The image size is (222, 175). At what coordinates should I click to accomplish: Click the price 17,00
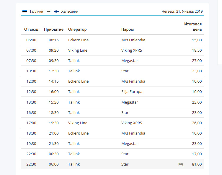(197, 154)
